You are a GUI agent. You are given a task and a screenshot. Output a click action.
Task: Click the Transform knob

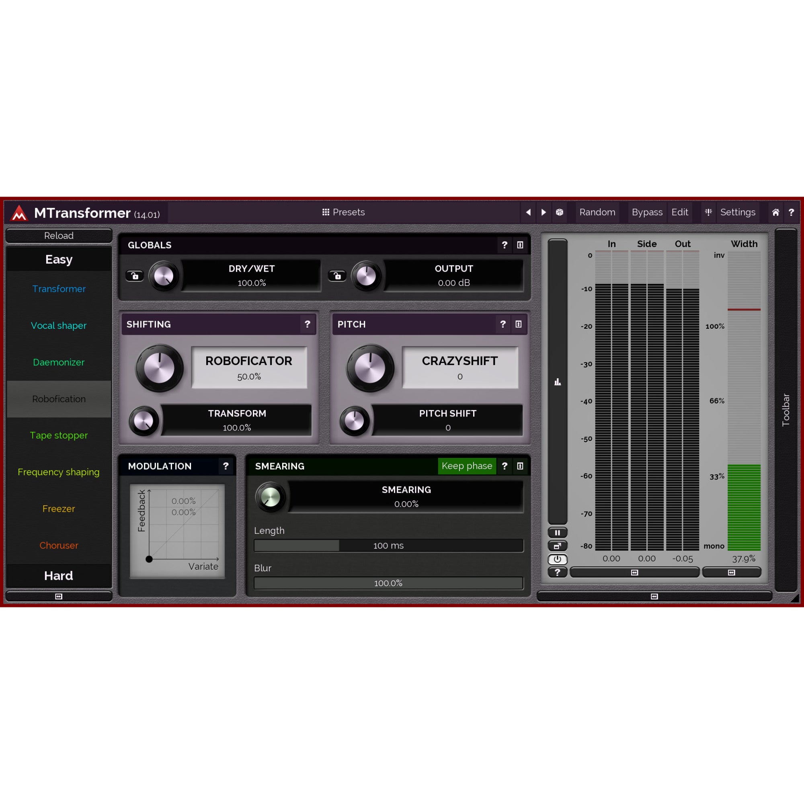pos(144,421)
